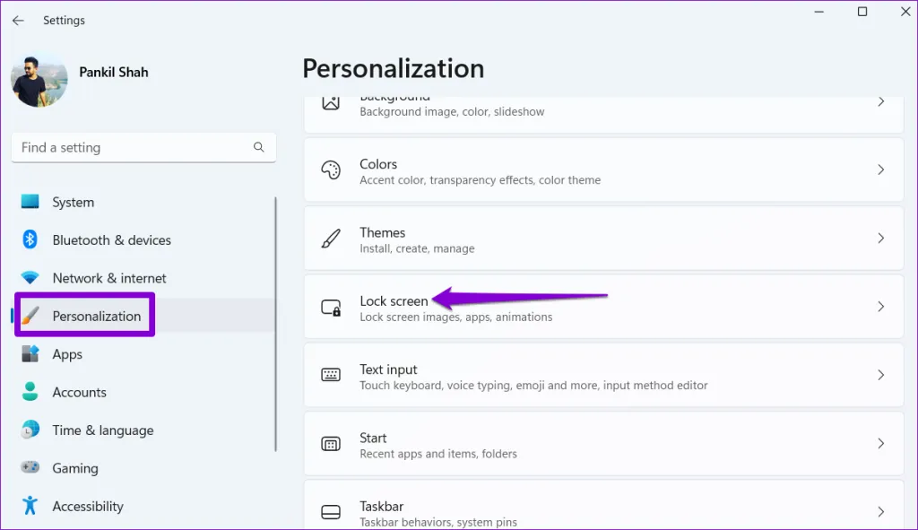The height and width of the screenshot is (530, 918).
Task: Click the Bluetooth icon in the sidebar
Action: click(x=30, y=240)
